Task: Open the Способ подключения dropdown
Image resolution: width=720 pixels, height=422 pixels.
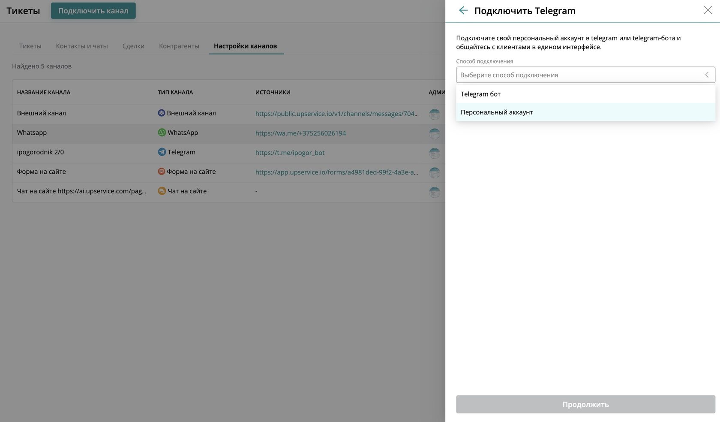Action: 585,75
